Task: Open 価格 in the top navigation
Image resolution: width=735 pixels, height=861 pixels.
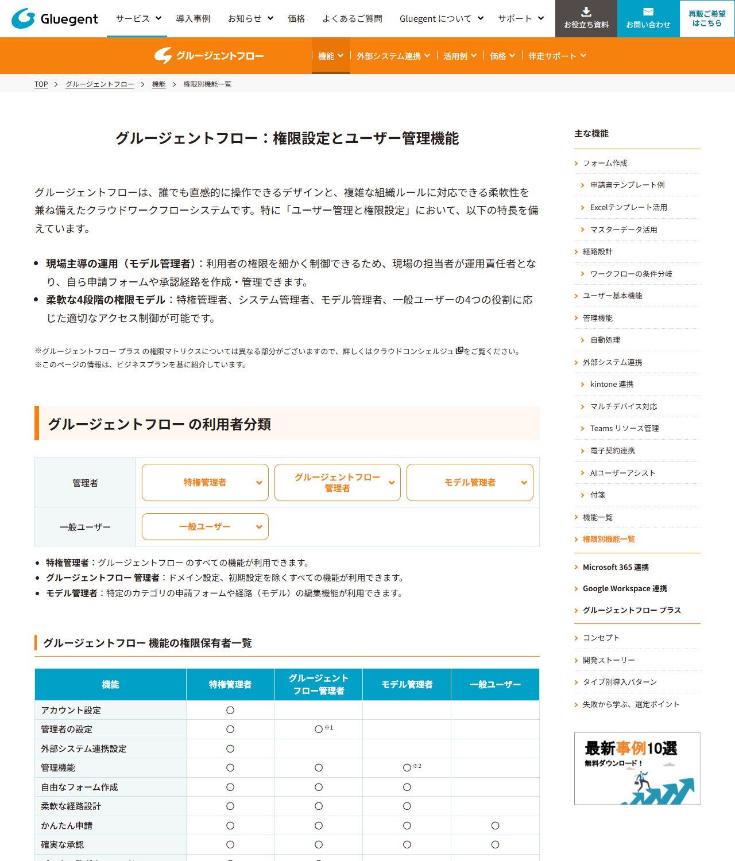Action: 296,18
